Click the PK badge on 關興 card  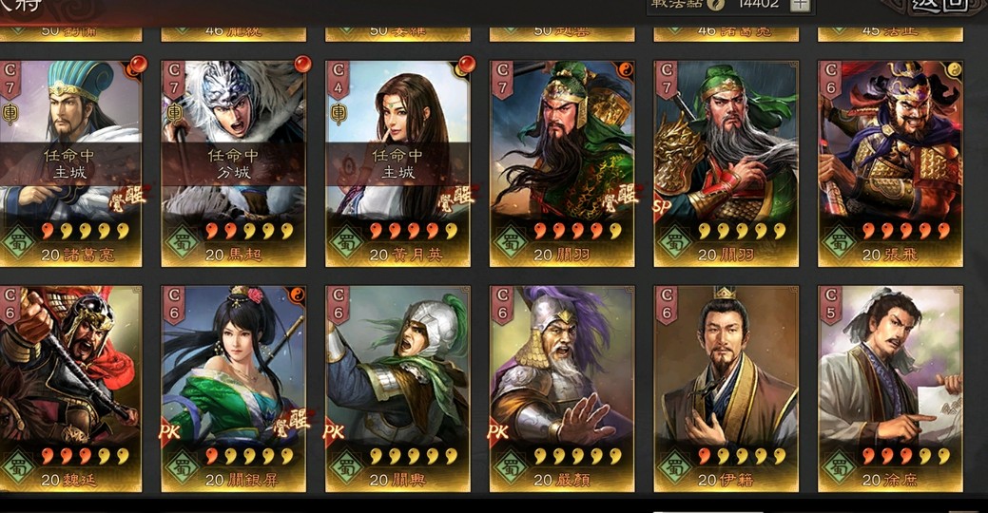[334, 432]
